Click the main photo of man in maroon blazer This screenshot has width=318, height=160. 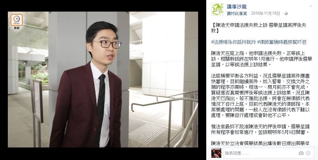click(103, 79)
